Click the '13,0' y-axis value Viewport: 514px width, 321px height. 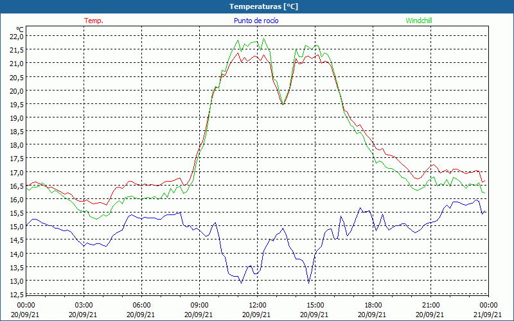point(16,281)
